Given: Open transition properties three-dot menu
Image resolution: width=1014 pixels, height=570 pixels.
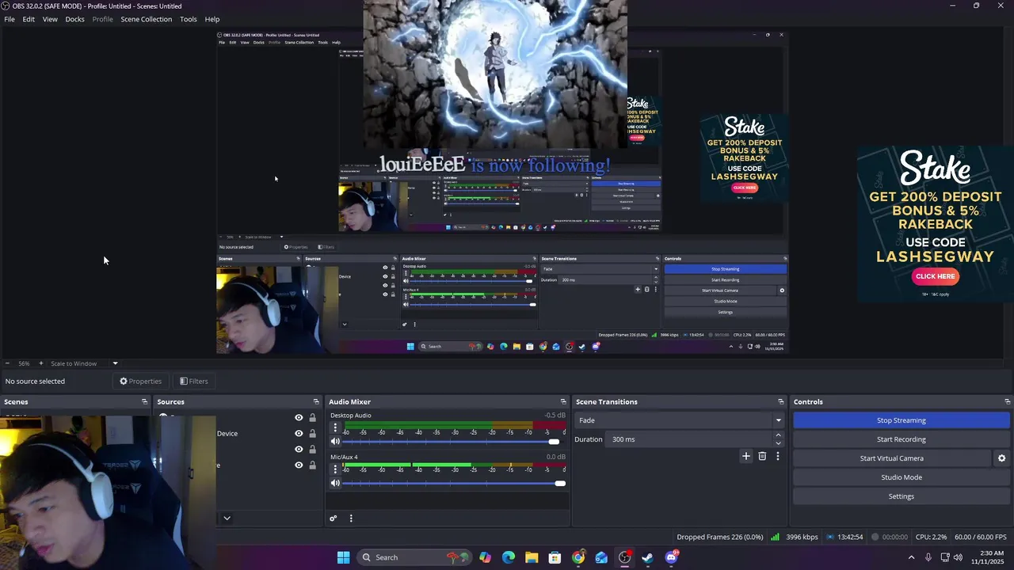Looking at the screenshot, I should [x=778, y=456].
